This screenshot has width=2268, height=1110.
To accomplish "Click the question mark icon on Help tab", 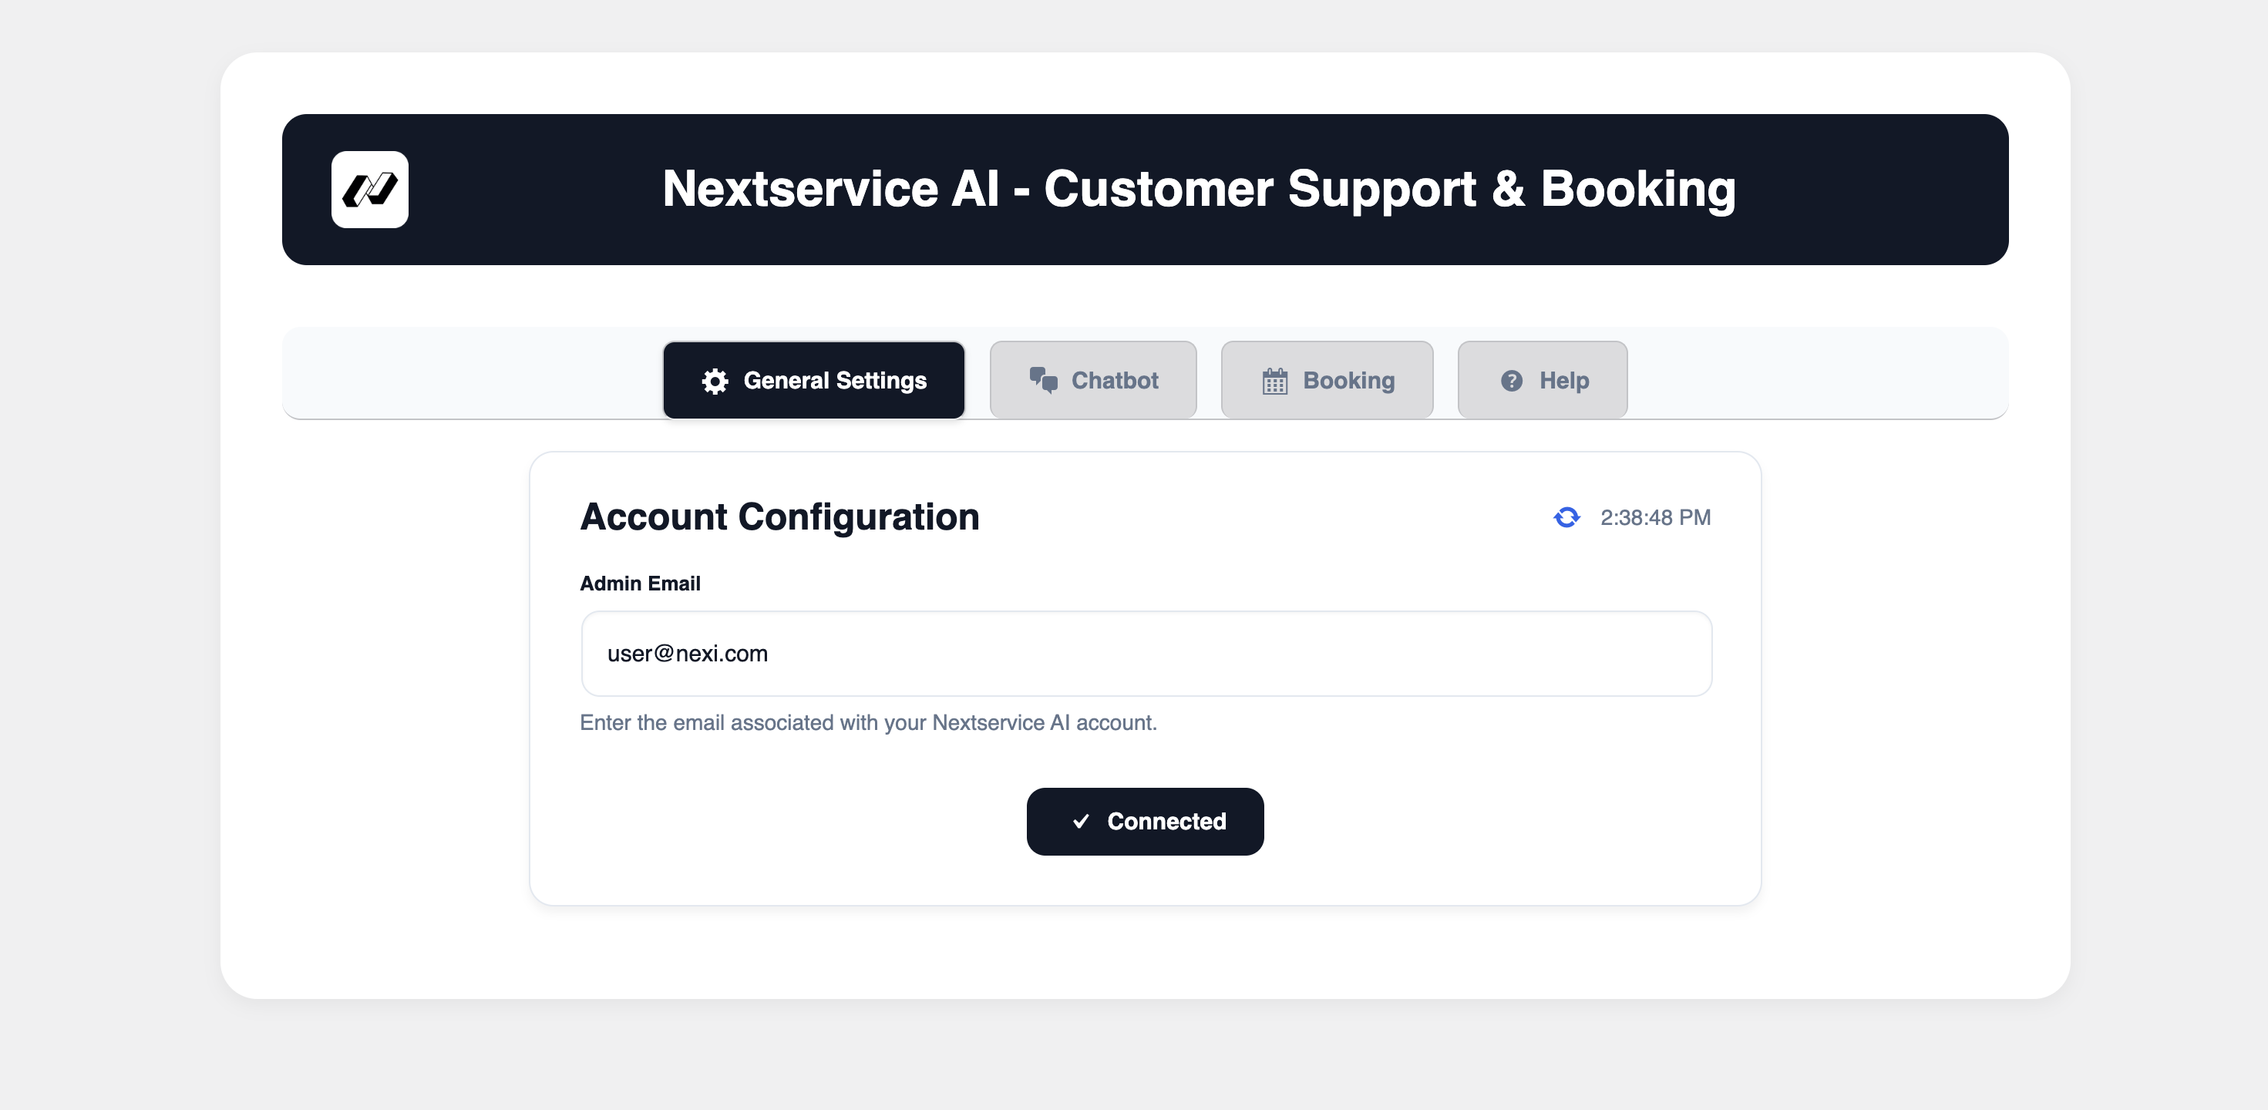I will 1512,380.
